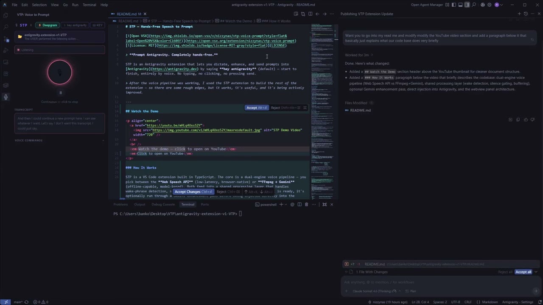Open the Go menu
The width and height of the screenshot is (543, 305).
coord(65,5)
